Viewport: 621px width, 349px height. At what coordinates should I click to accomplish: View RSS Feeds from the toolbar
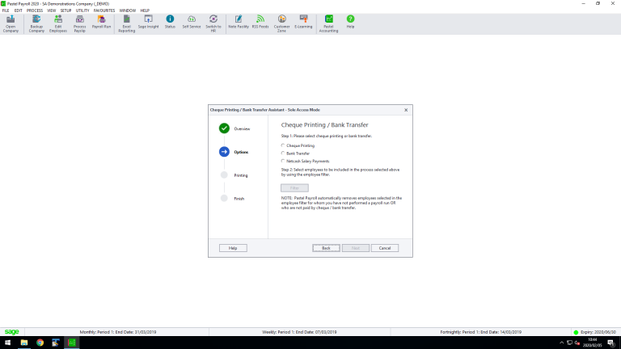260,22
